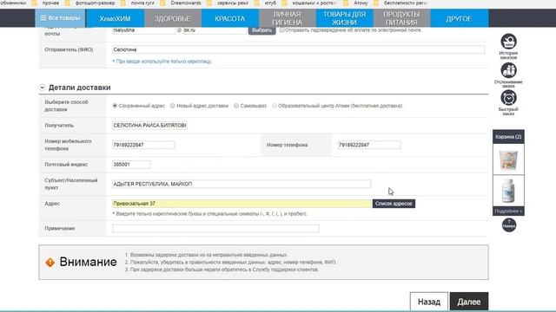Select the Самовывоз radio button
This screenshot has width=556, height=312.
pos(236,106)
